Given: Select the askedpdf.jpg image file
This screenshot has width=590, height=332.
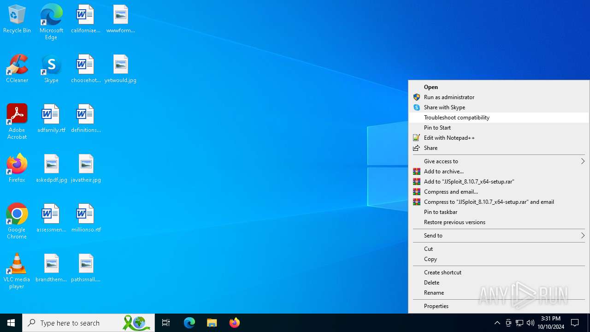Looking at the screenshot, I should tap(51, 169).
